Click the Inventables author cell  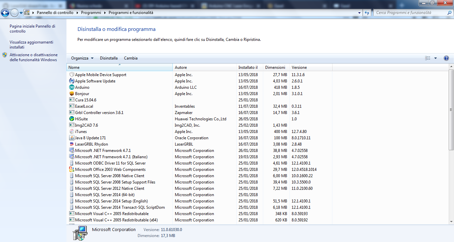tap(185, 106)
